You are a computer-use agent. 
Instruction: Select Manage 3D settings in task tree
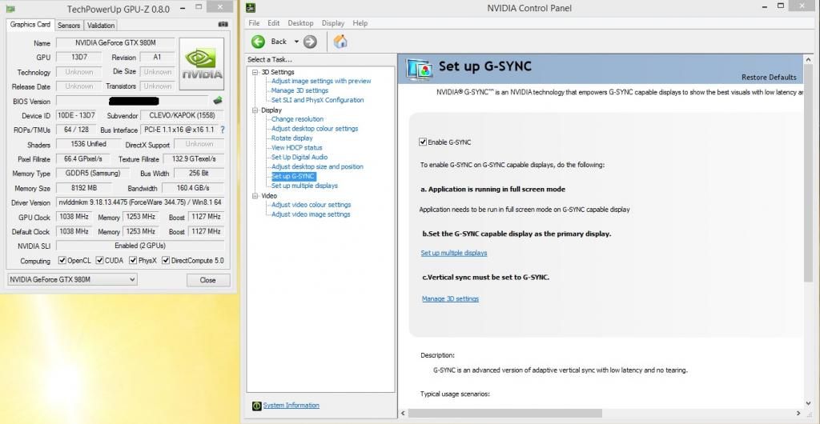299,90
